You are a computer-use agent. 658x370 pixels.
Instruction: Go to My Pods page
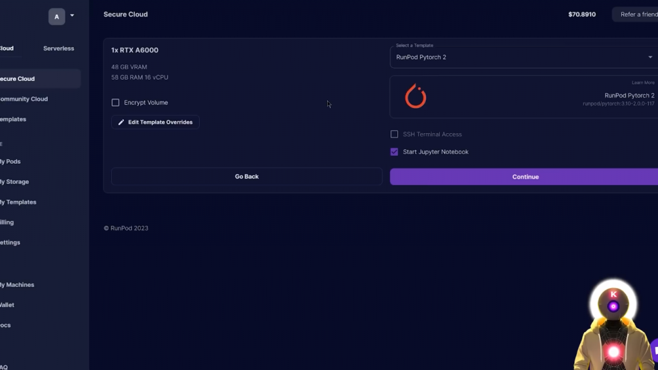(x=11, y=161)
